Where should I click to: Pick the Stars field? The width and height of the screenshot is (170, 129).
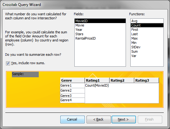coord(100,34)
